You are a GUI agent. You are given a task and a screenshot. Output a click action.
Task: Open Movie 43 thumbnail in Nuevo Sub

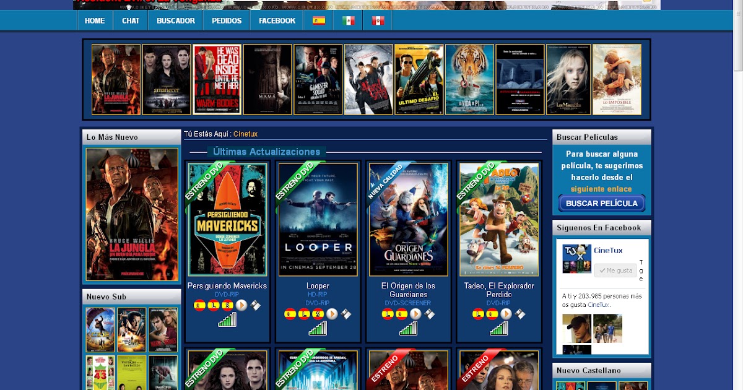(100, 372)
